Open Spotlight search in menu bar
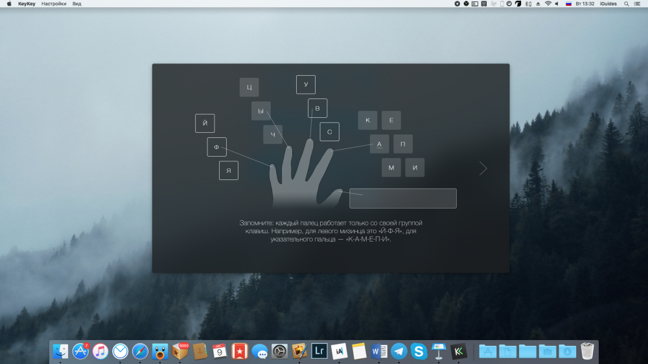Screen dimensions: 648x364 (x=627, y=4)
